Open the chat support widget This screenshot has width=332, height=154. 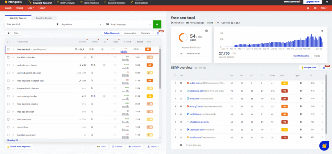[x=324, y=146]
